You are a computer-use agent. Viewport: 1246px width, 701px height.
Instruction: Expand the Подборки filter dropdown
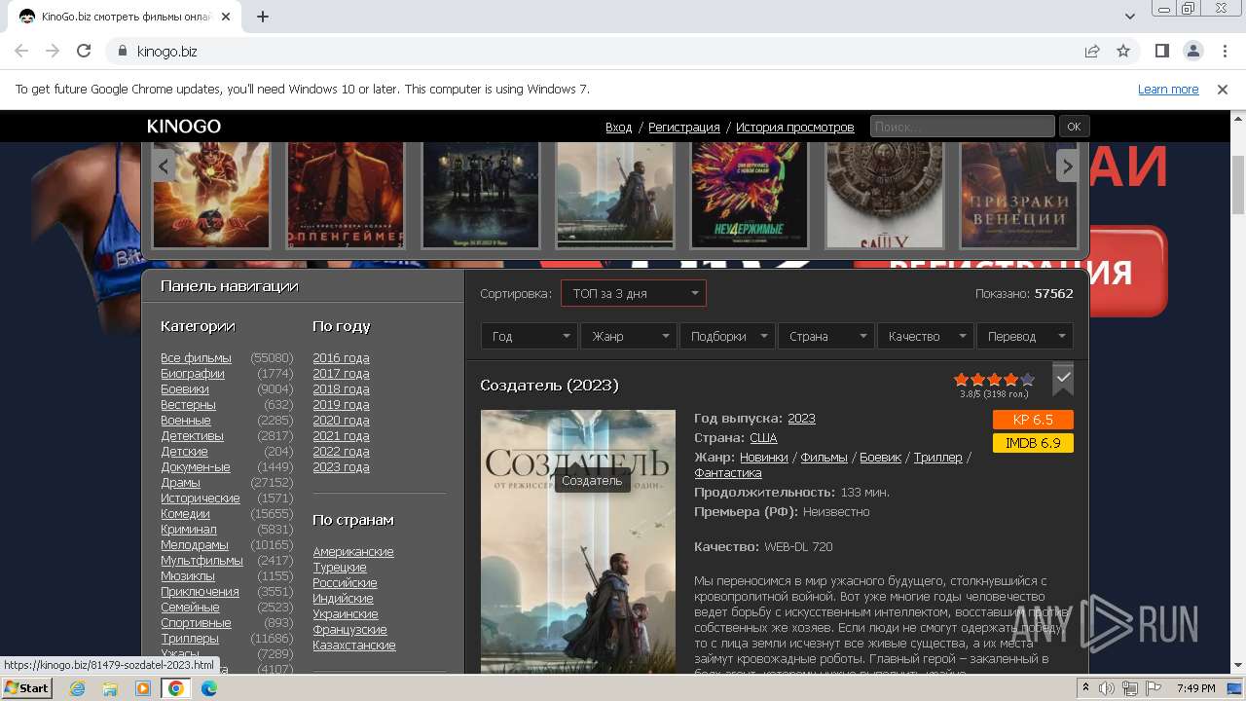click(727, 336)
